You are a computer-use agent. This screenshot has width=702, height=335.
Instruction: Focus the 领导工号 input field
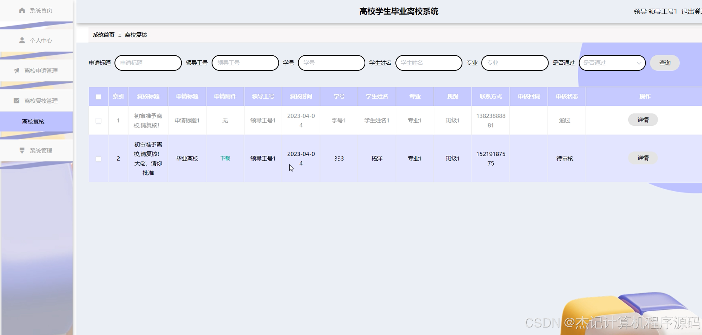[x=245, y=63]
